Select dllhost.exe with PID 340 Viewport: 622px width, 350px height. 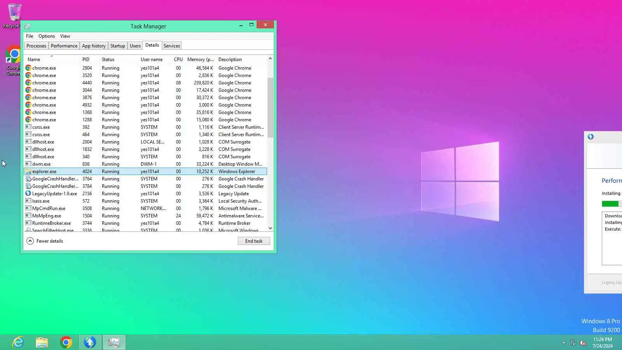pyautogui.click(x=145, y=157)
